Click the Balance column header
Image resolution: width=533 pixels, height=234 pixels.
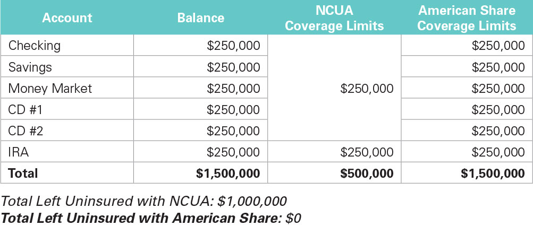coord(200,18)
